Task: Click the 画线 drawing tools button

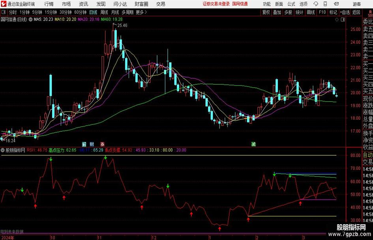Action: coord(311,12)
